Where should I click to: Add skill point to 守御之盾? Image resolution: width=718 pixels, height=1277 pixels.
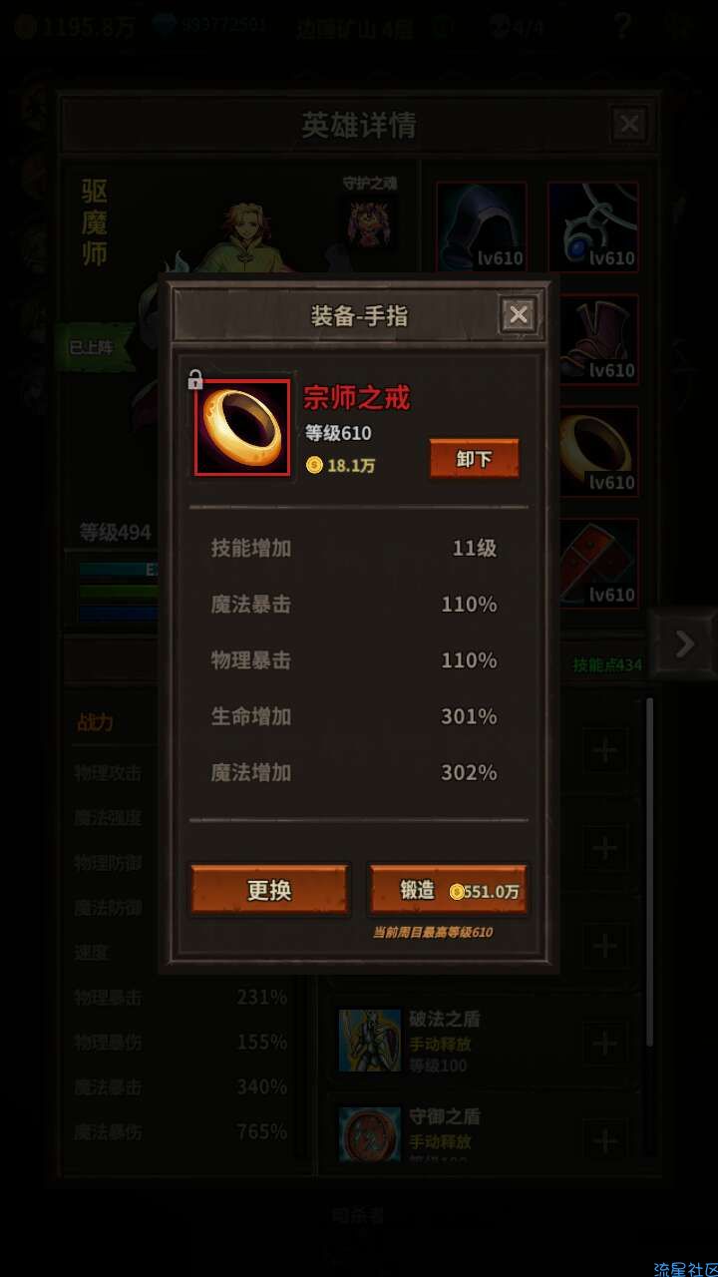point(604,1139)
